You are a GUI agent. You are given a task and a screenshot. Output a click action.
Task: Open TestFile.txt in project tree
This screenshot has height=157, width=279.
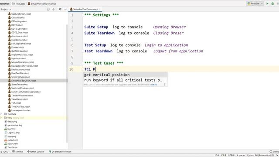(11, 147)
